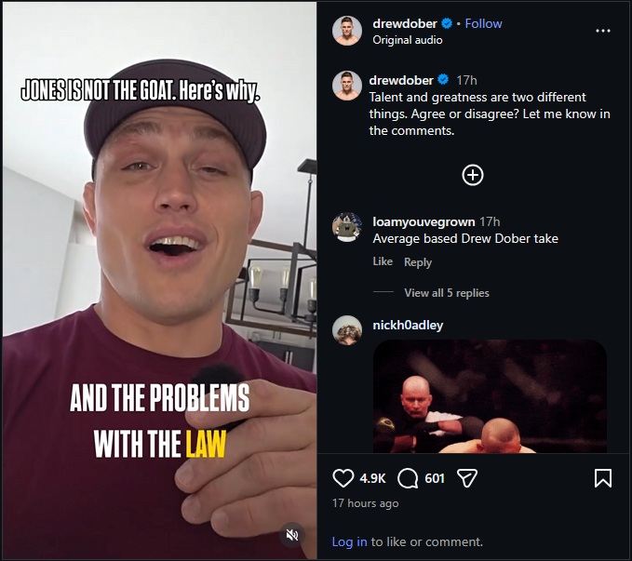Screen dimensions: 632x561
Task: Open the three-dot more options menu
Action: [603, 31]
